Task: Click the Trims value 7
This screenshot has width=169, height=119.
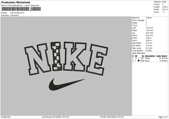Action: point(146,25)
